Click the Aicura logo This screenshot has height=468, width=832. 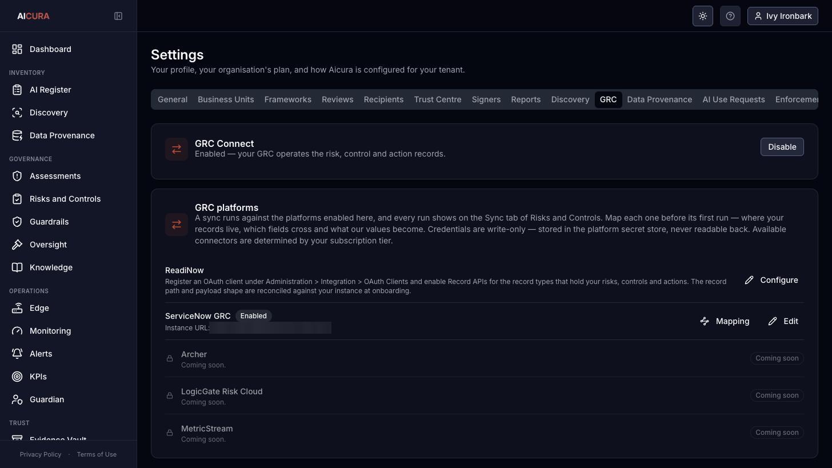33,16
